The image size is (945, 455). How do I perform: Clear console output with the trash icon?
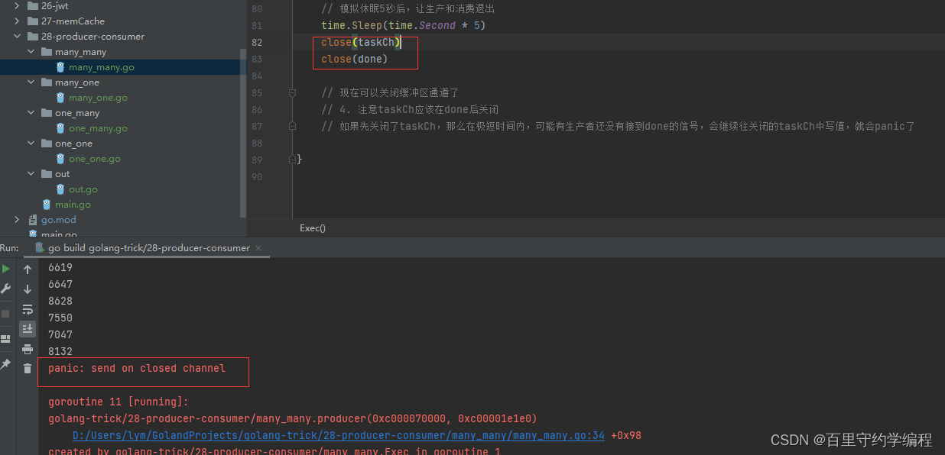(28, 369)
